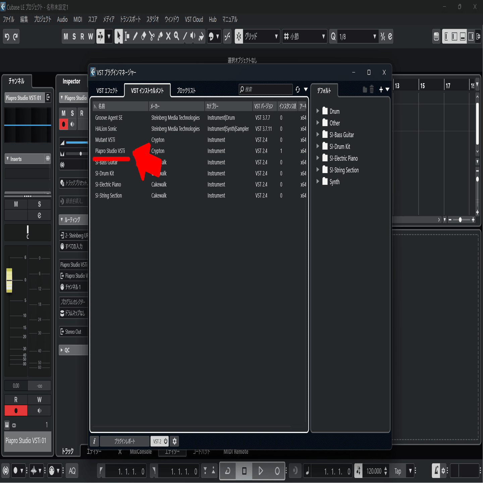Open the plugin information panel via the i icon
Viewport: 483px width, 483px height.
coord(94,441)
